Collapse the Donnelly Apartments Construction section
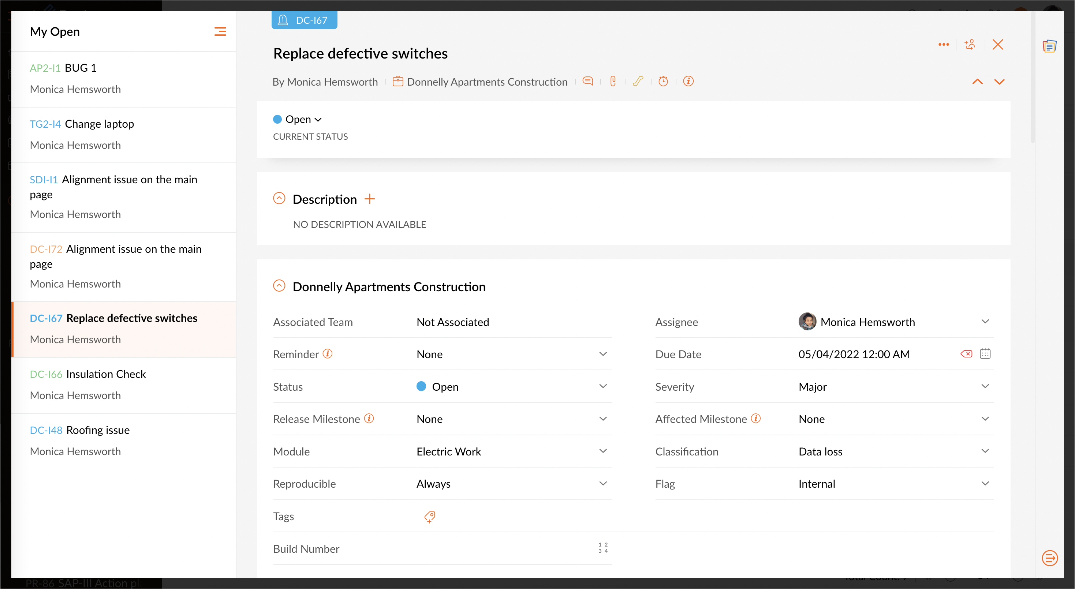Image resolution: width=1075 pixels, height=589 pixels. pos(279,286)
